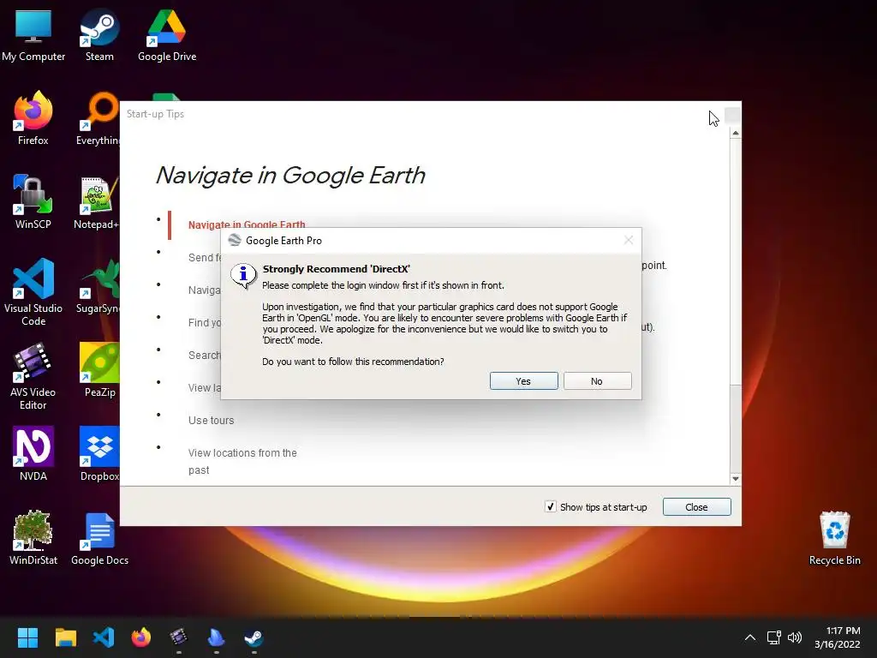Open the Everything search desktop shortcut

[x=98, y=118]
